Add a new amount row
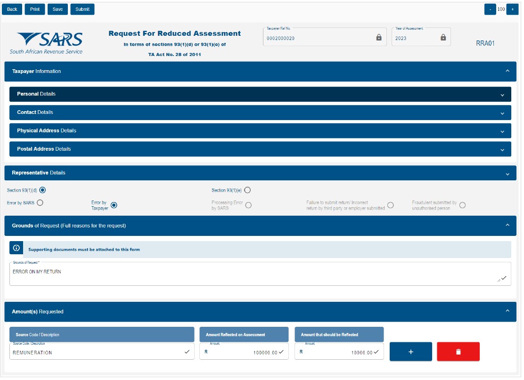The width and height of the screenshot is (524, 380). point(411,352)
